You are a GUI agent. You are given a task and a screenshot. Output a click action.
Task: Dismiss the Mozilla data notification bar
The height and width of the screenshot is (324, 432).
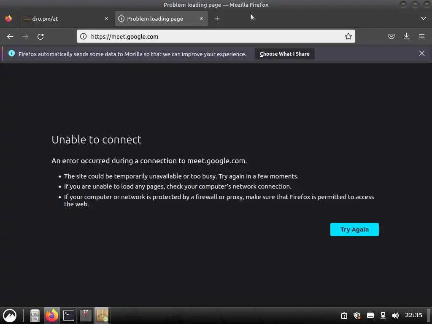pyautogui.click(x=422, y=54)
